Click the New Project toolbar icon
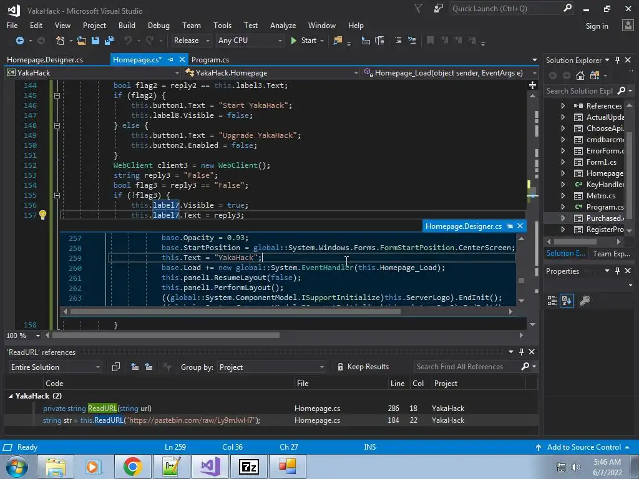The height and width of the screenshot is (479, 639). (x=61, y=41)
